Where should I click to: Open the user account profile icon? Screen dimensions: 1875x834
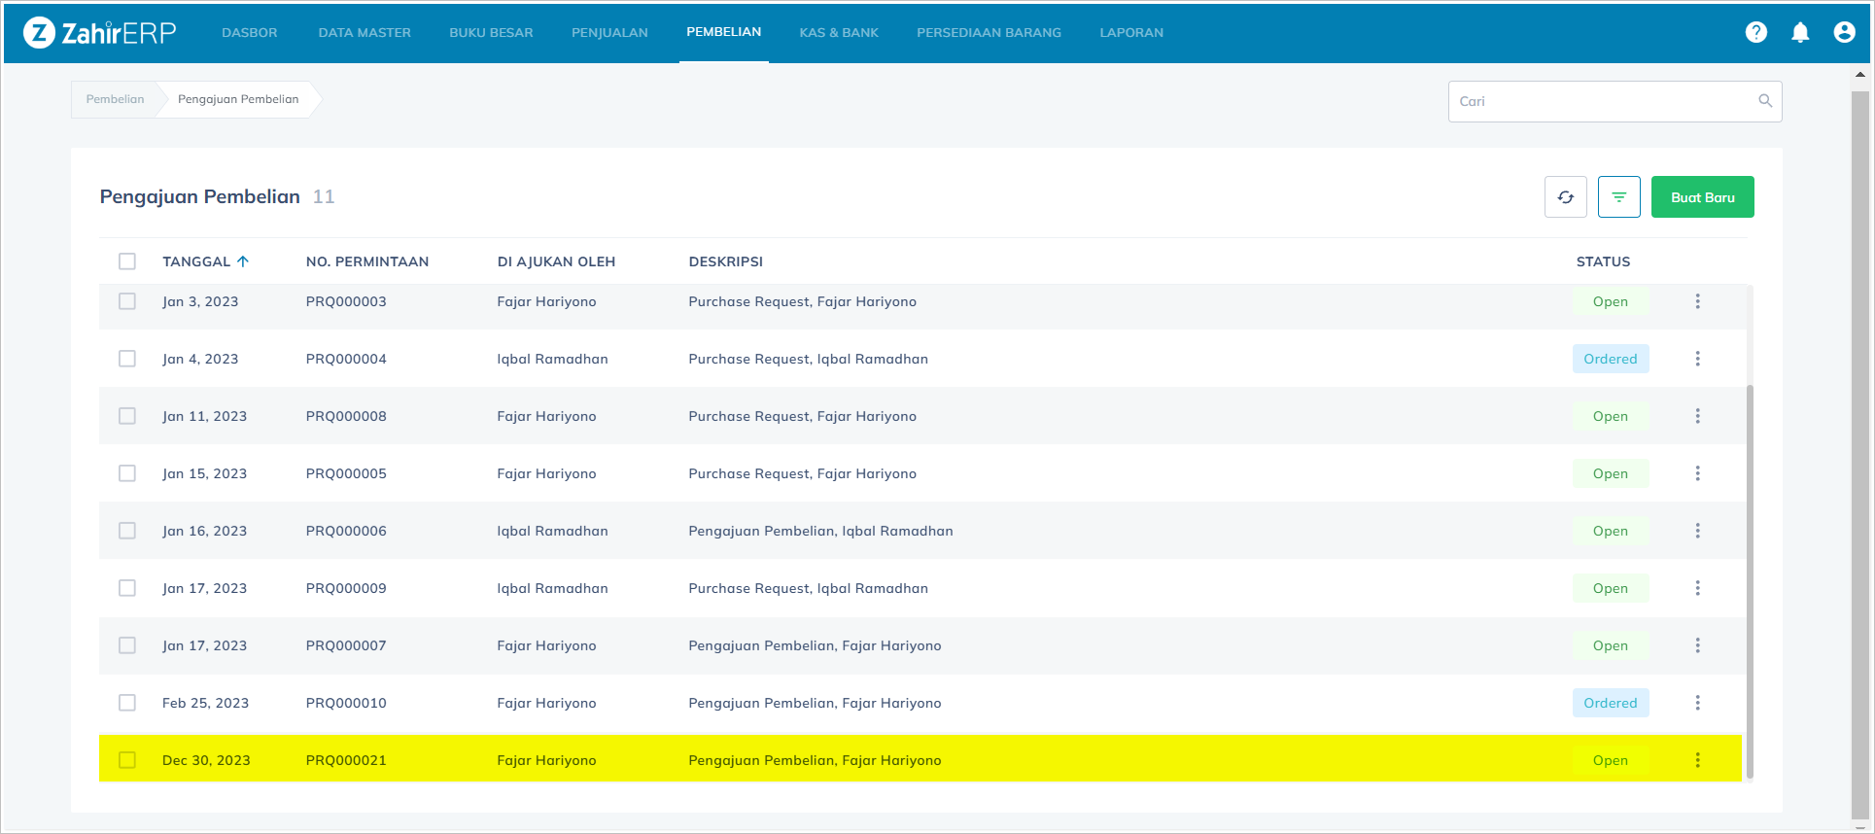1844,32
